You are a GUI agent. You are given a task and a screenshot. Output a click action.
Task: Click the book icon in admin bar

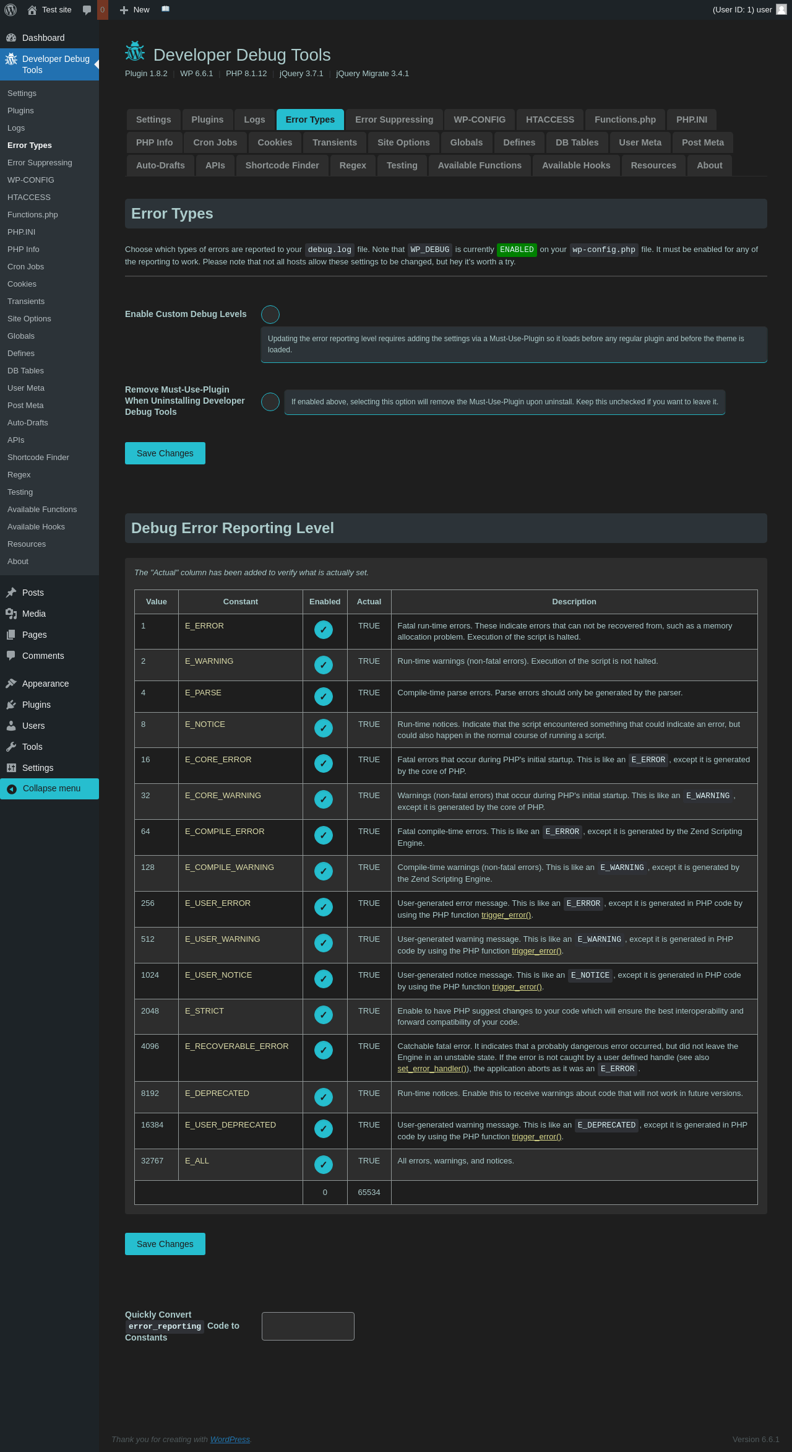[x=165, y=9]
